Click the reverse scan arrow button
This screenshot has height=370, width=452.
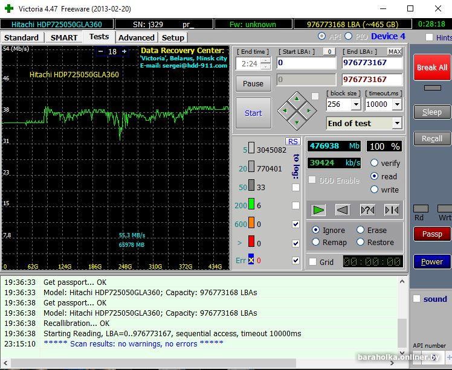[x=343, y=210]
